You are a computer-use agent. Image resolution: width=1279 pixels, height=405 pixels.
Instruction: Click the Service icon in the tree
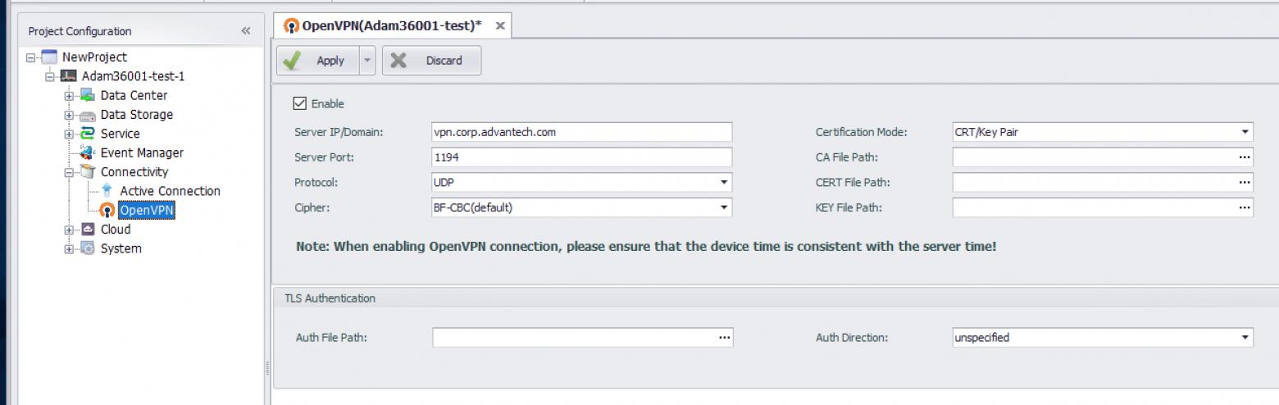coord(87,134)
